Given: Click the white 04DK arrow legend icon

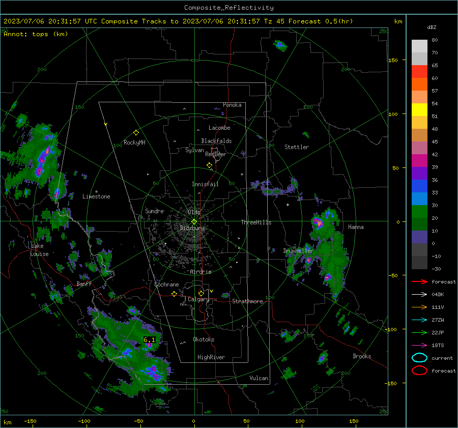Looking at the screenshot, I should pyautogui.click(x=419, y=295).
